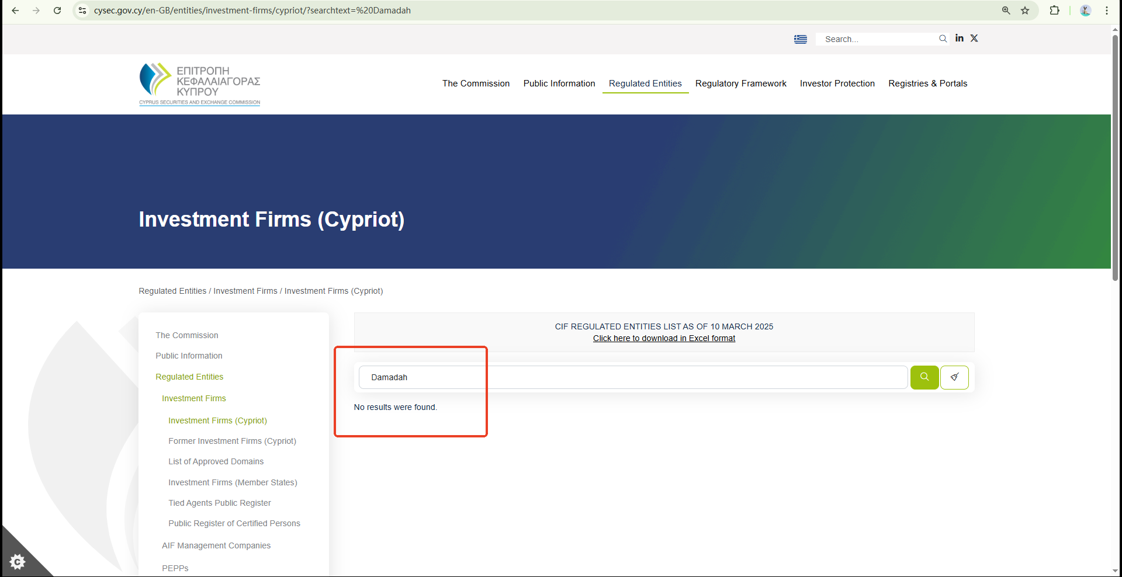Open cookie settings gear icon

click(x=18, y=562)
